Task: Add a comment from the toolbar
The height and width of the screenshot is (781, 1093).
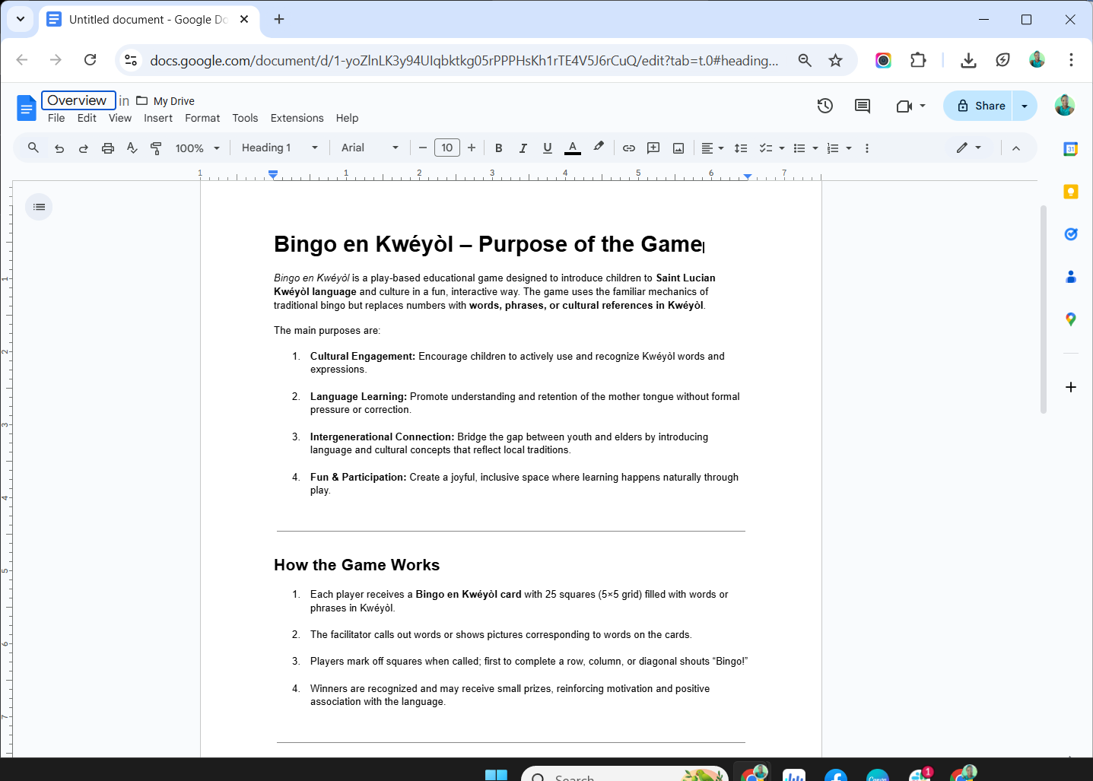Action: pos(653,148)
